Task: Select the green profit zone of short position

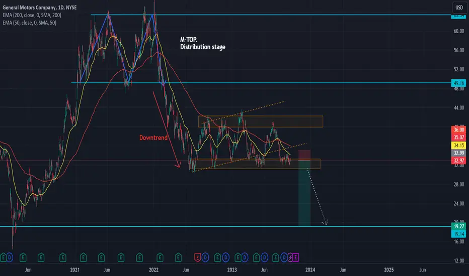Action: tap(304, 193)
